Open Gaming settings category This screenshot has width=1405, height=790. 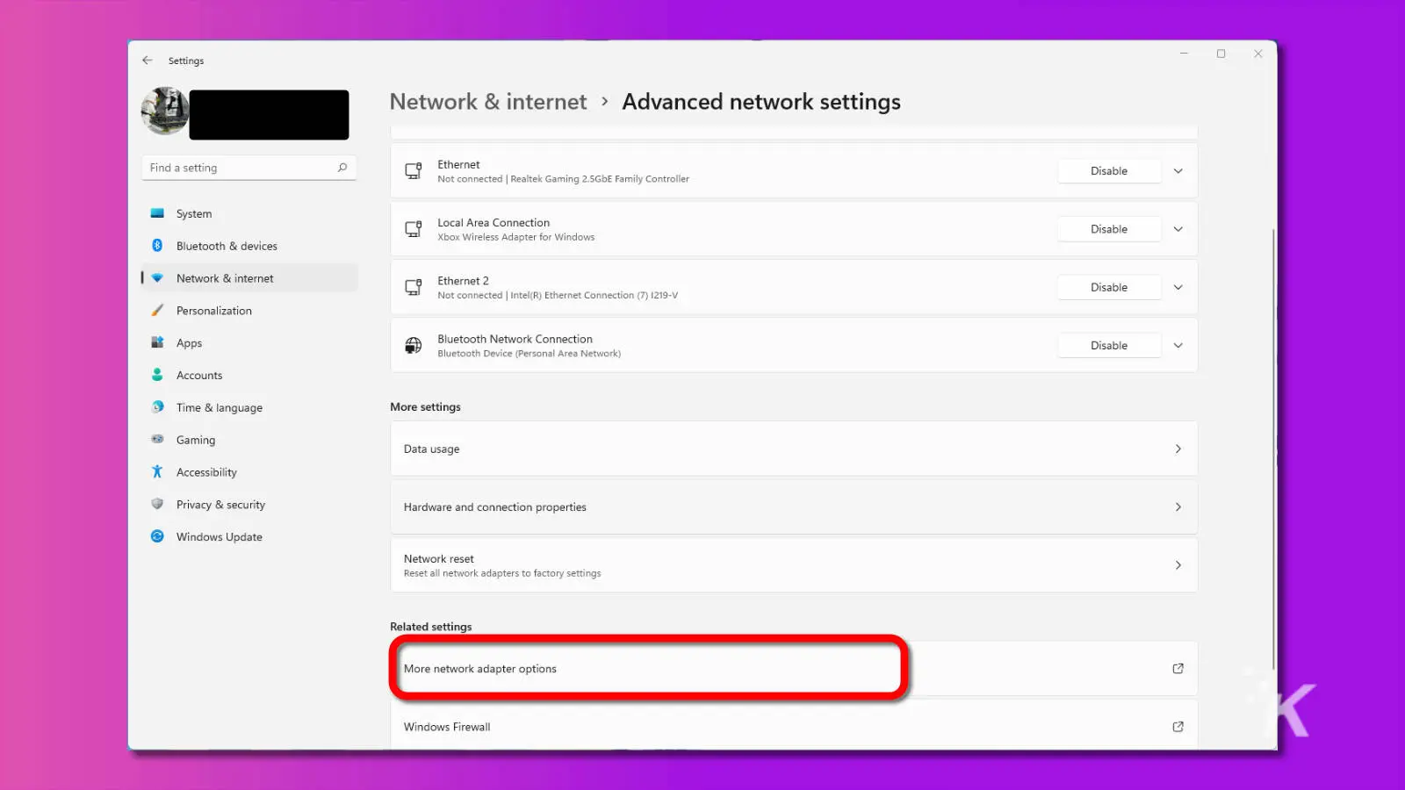249,440
